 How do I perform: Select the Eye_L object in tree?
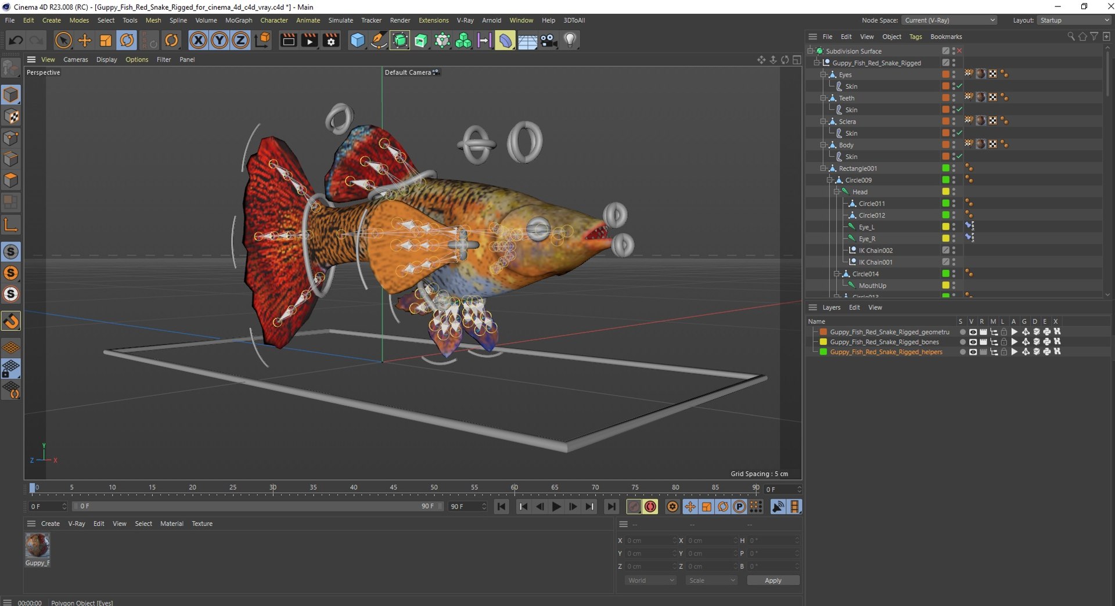pyautogui.click(x=866, y=227)
